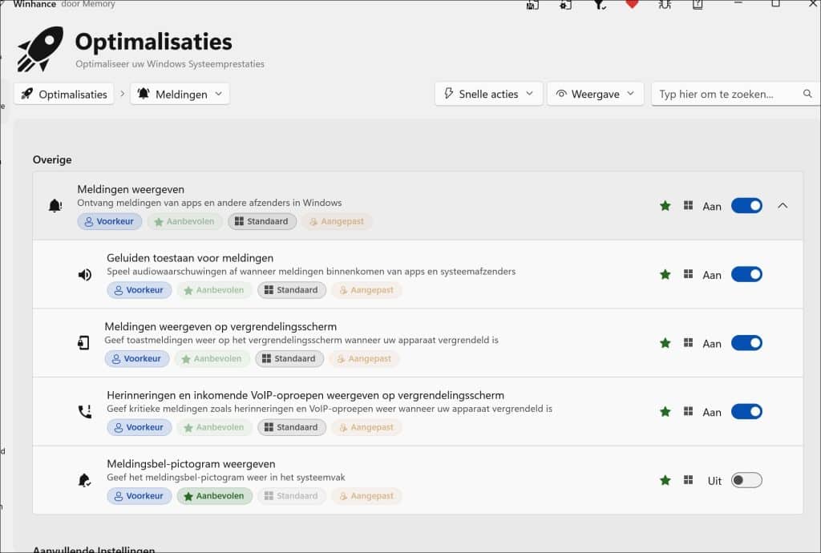Click 'Optimaliseer uw Windows Systeemprestaties' subtitle
Screen dimensions: 821x553
(x=170, y=64)
